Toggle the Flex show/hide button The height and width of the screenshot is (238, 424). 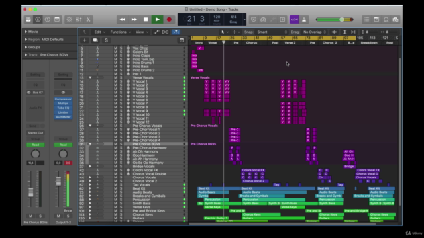165,32
